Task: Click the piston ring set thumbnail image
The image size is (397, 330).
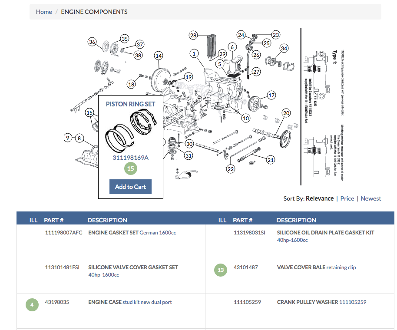Action: (131, 131)
